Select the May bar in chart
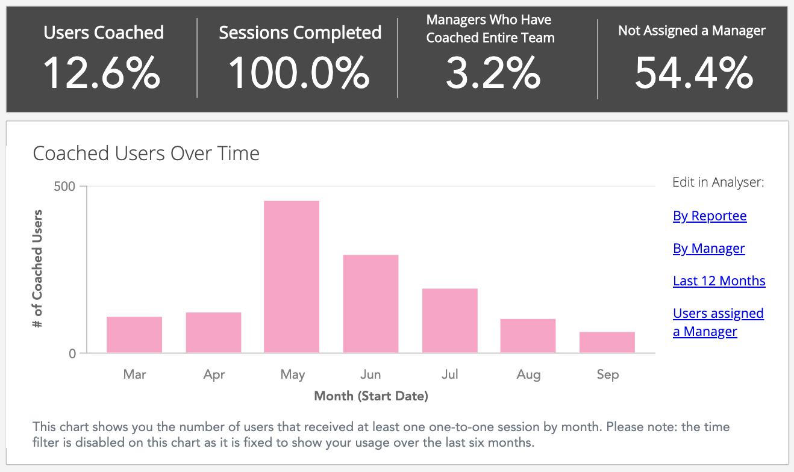 pos(292,277)
